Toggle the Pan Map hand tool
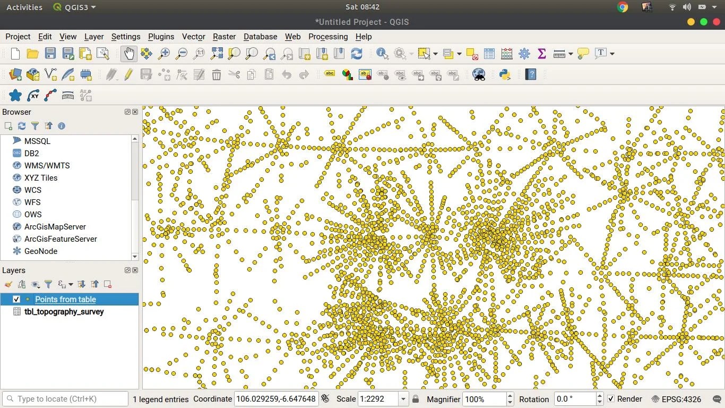This screenshot has width=725, height=408. 129,54
